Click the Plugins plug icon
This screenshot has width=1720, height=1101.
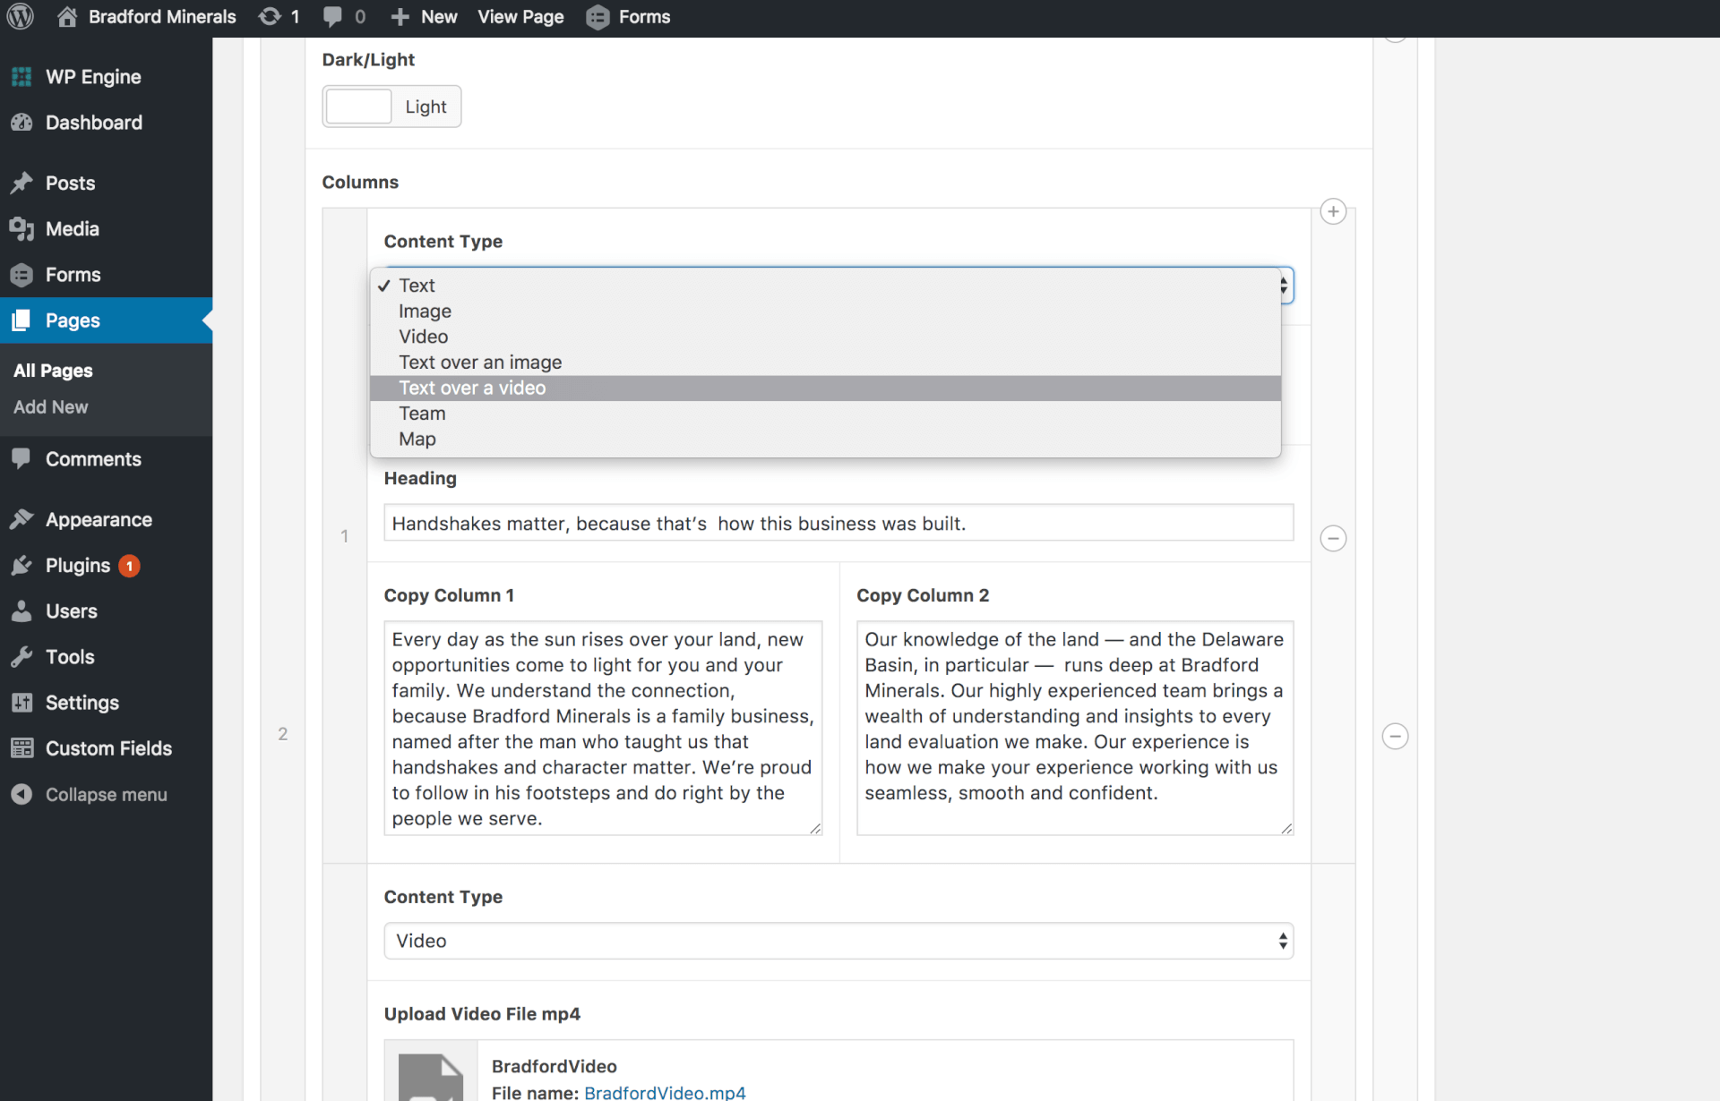coord(21,566)
